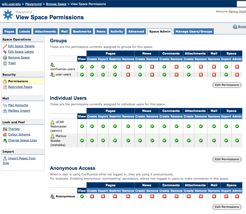Click the Themes icon in sidebar
The width and height of the screenshot is (246, 214).
click(x=5, y=129)
